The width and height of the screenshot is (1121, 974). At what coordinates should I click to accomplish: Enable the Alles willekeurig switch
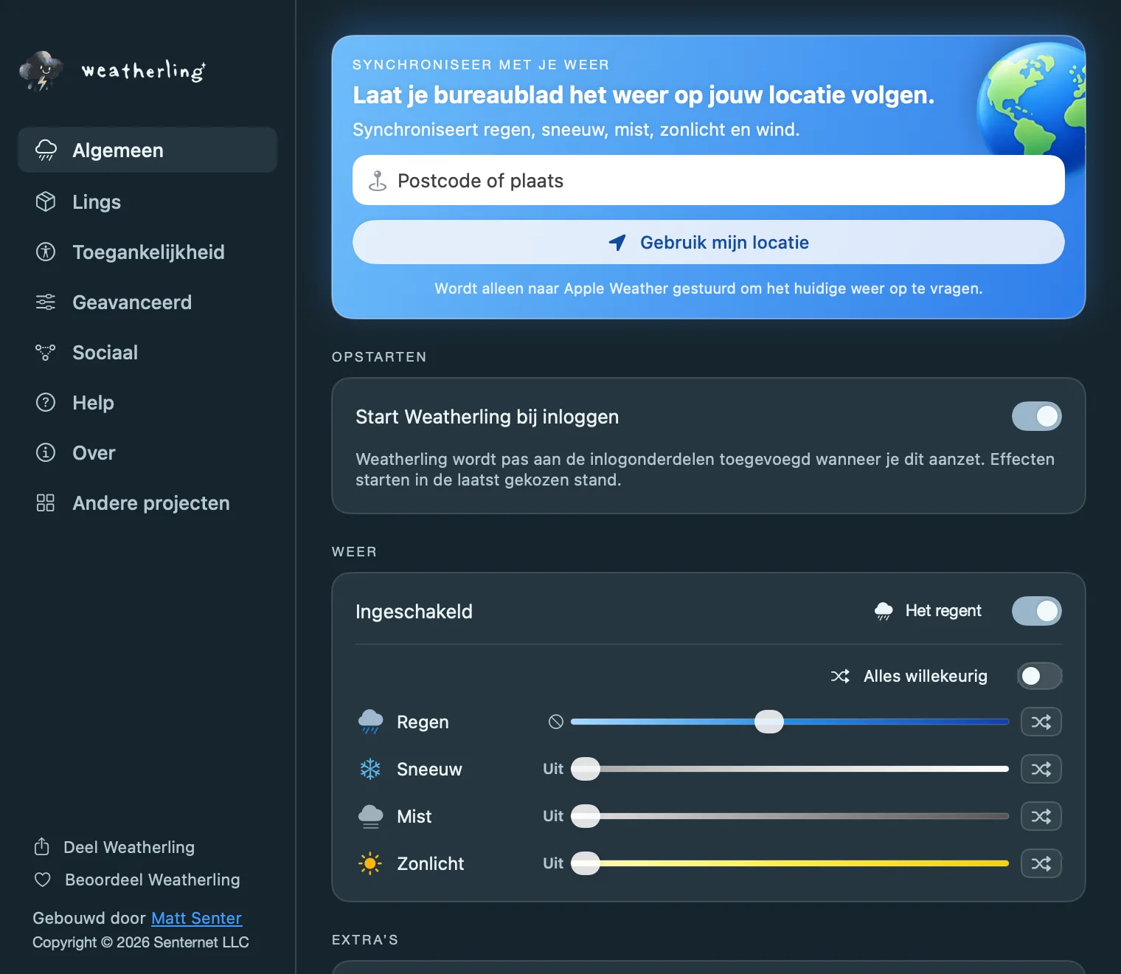click(x=1040, y=676)
